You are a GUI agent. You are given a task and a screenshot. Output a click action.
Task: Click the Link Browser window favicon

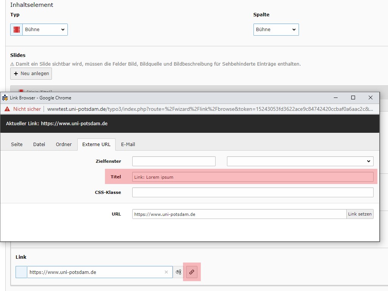[5, 98]
